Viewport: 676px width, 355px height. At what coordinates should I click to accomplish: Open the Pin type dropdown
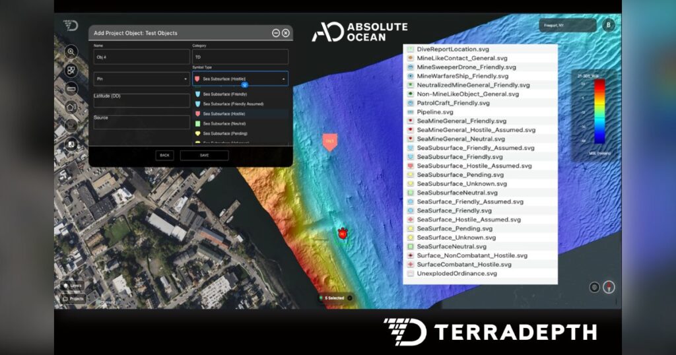142,79
